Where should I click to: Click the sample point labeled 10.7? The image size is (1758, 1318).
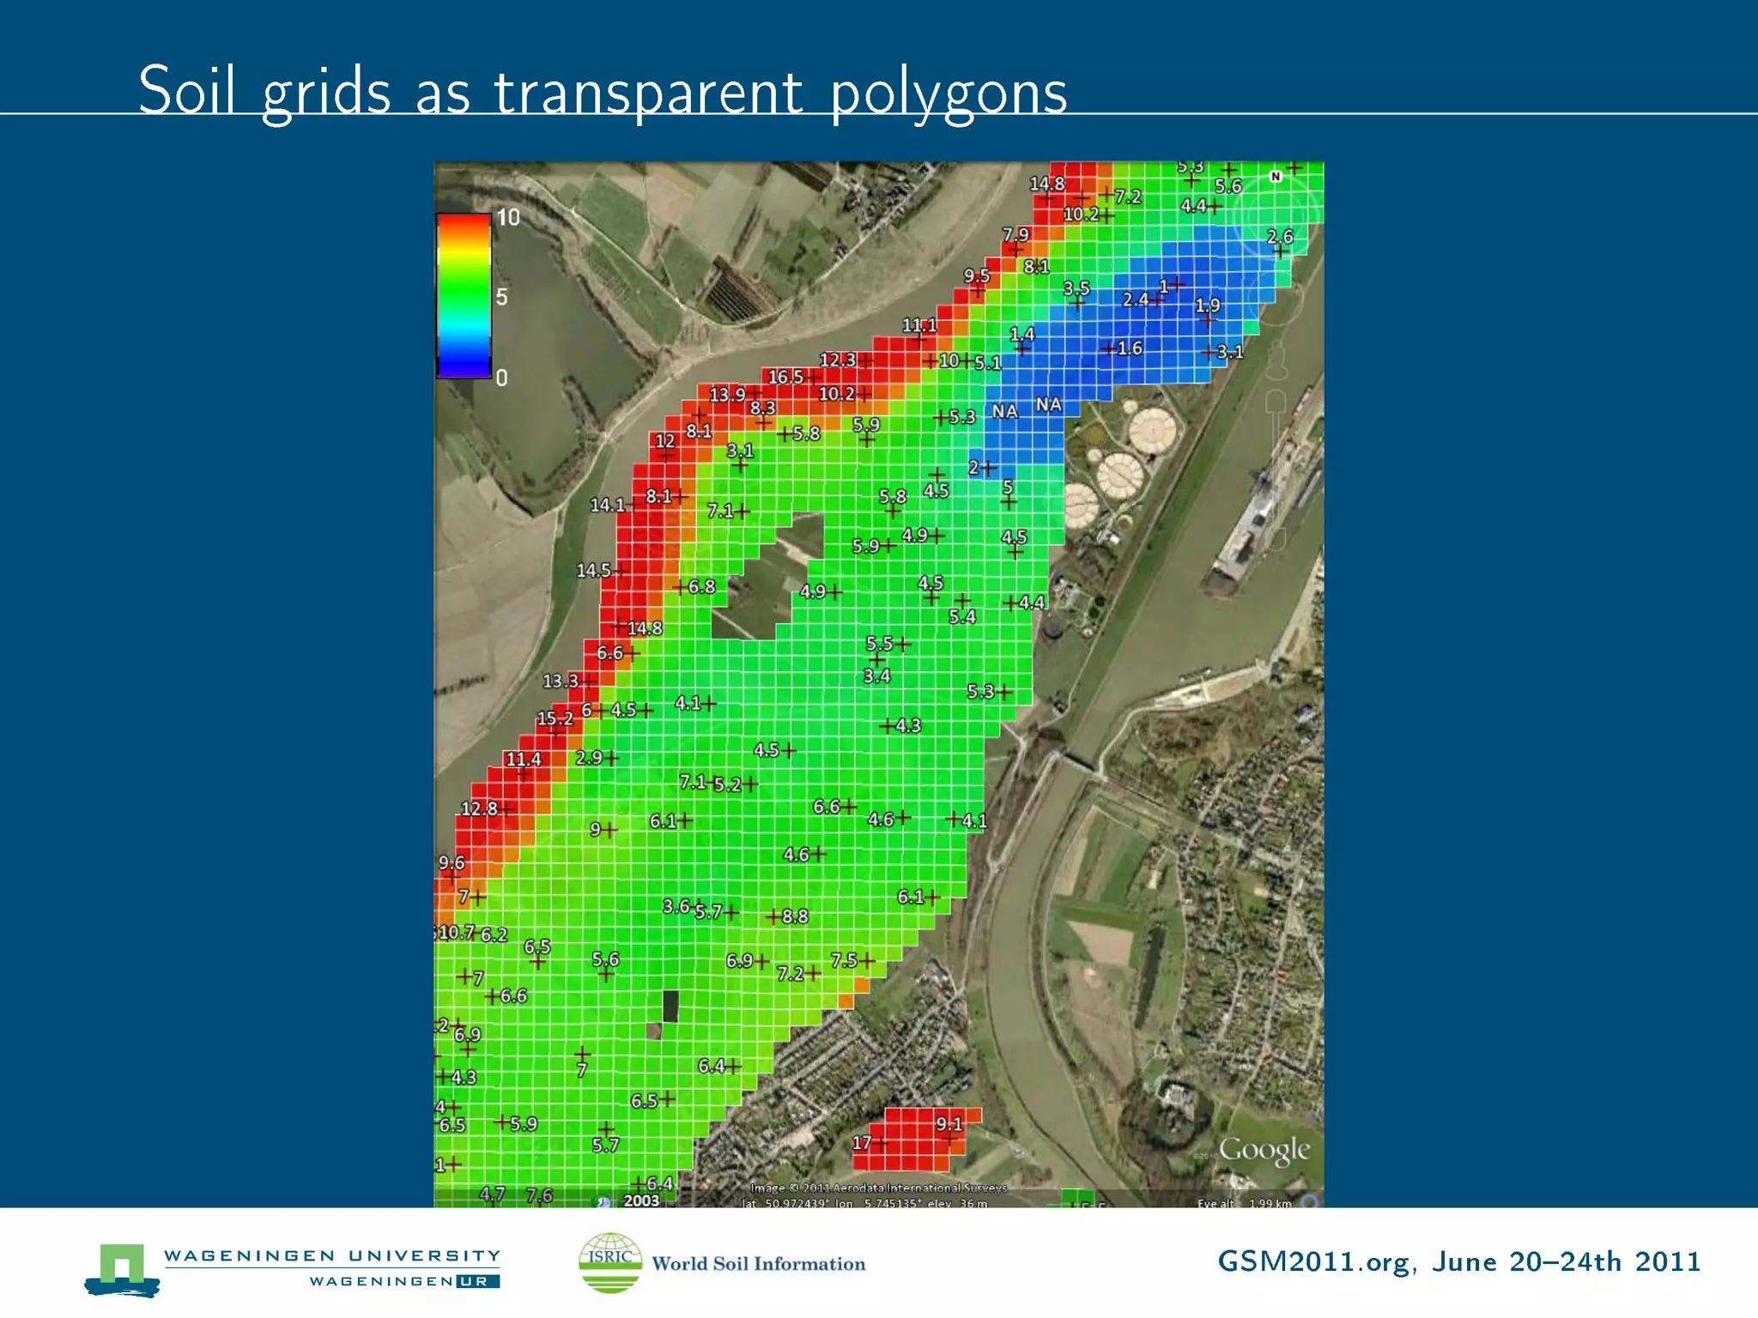click(x=456, y=933)
